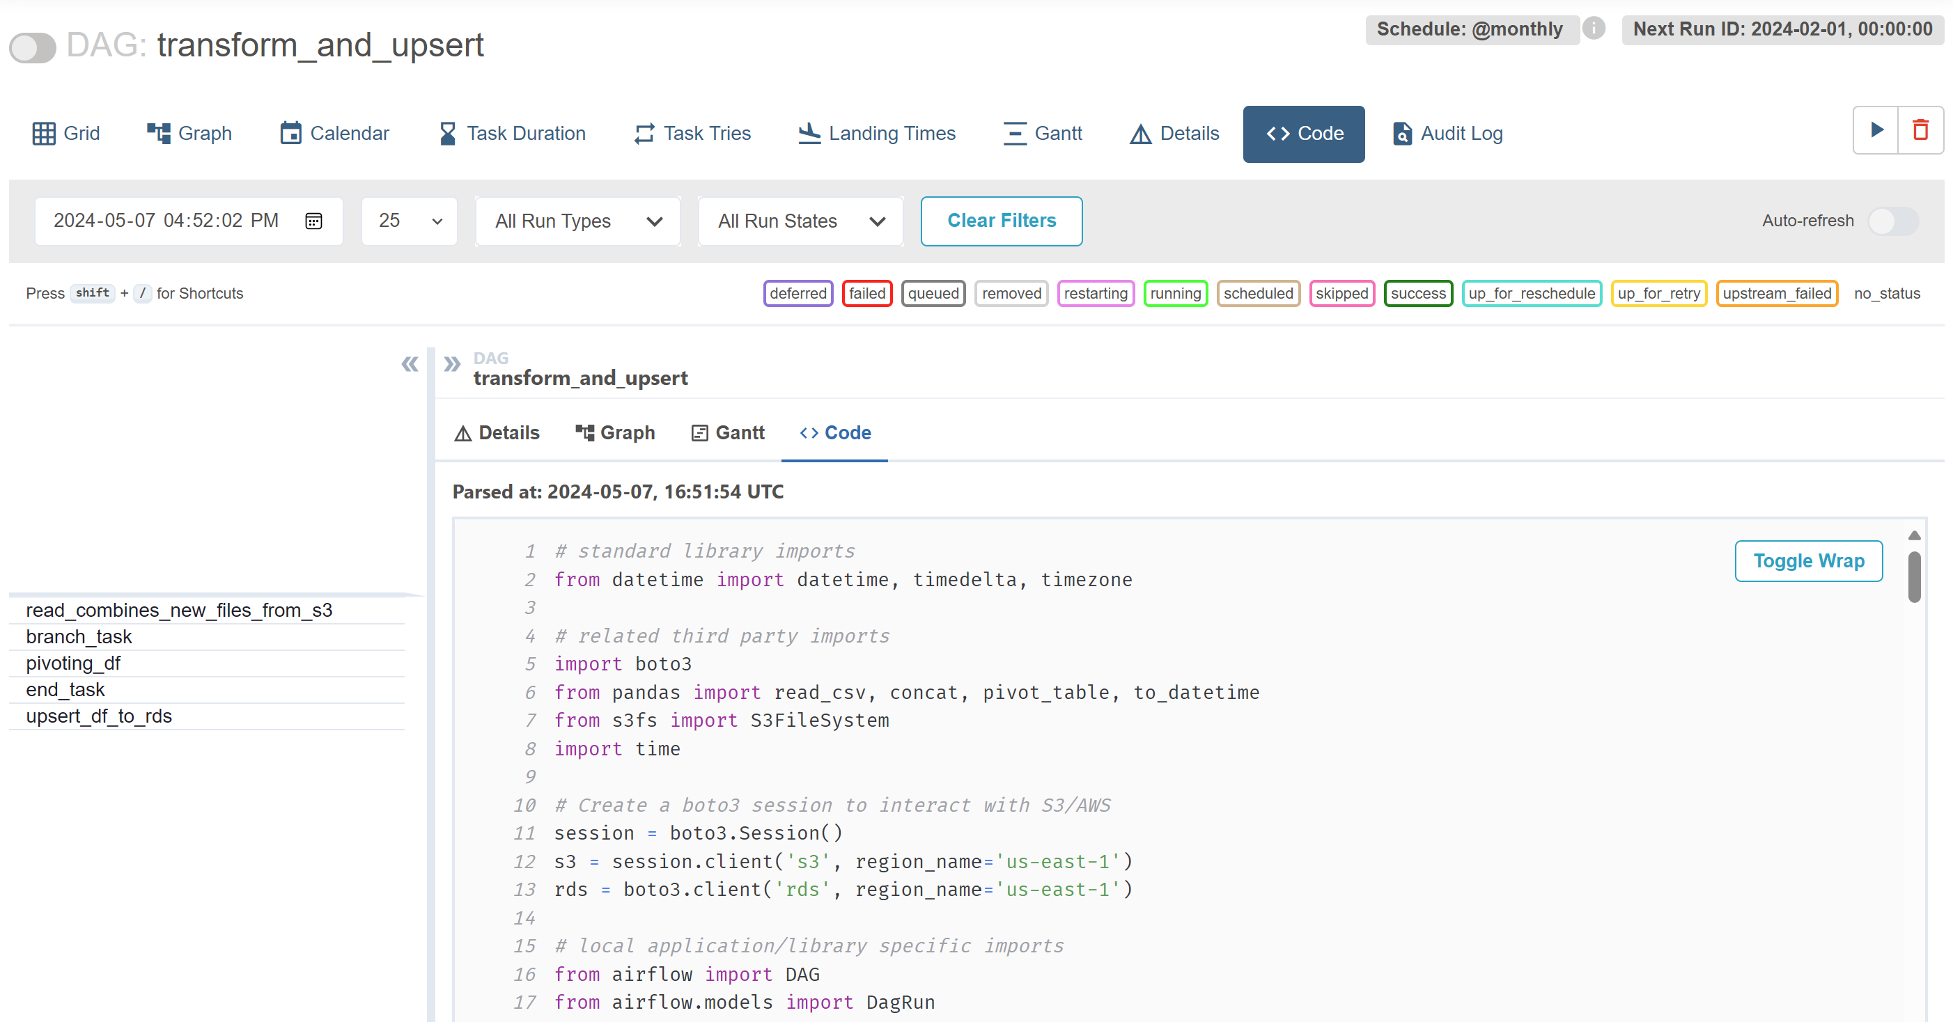The height and width of the screenshot is (1022, 1953).
Task: Open the All Run States dropdown
Action: [800, 221]
